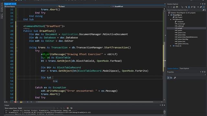207x116 pixels.
Task: Expand the Class1.vb node
Action: click(171, 46)
